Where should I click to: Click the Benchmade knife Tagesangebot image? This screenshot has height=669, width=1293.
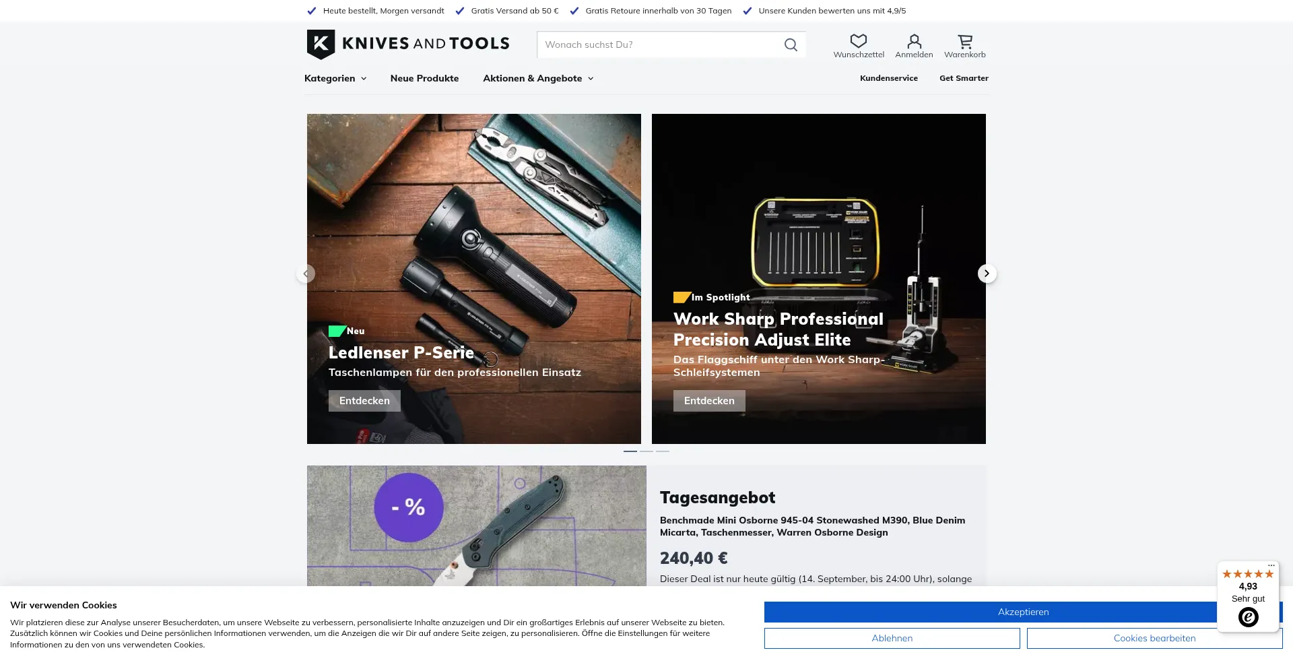pos(477,526)
